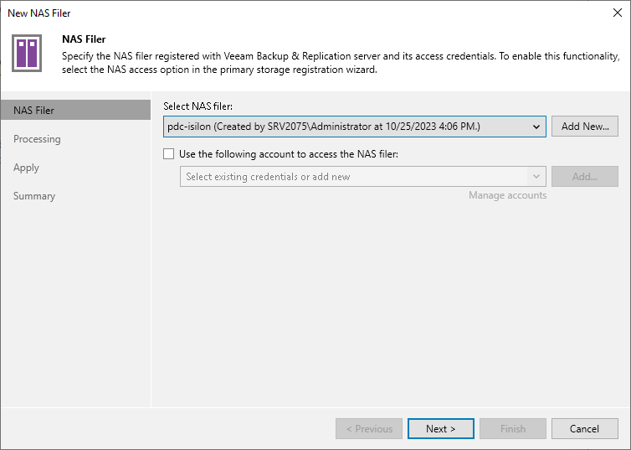Select the NAS Filer wizard step
This screenshot has width=631, height=450.
[x=75, y=110]
